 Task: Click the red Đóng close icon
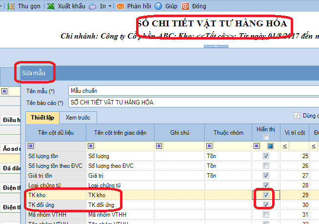[x=185, y=6]
